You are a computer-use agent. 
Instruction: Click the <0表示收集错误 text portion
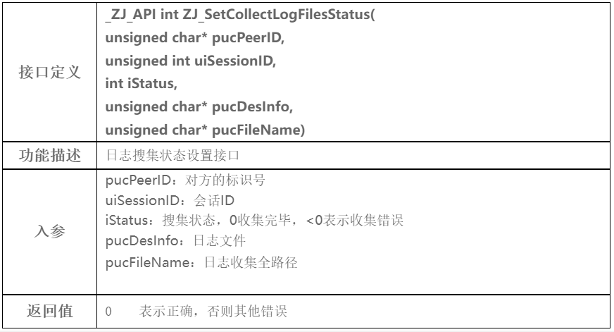[x=355, y=221]
